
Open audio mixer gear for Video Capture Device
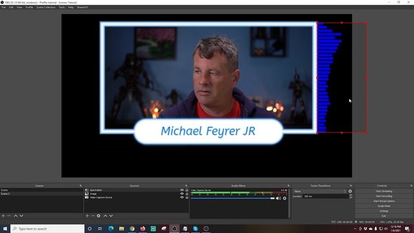pyautogui.click(x=285, y=198)
